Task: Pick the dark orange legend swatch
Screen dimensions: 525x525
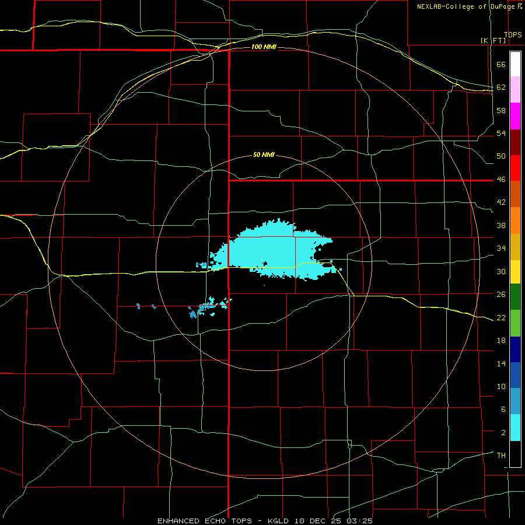Action: click(x=515, y=194)
